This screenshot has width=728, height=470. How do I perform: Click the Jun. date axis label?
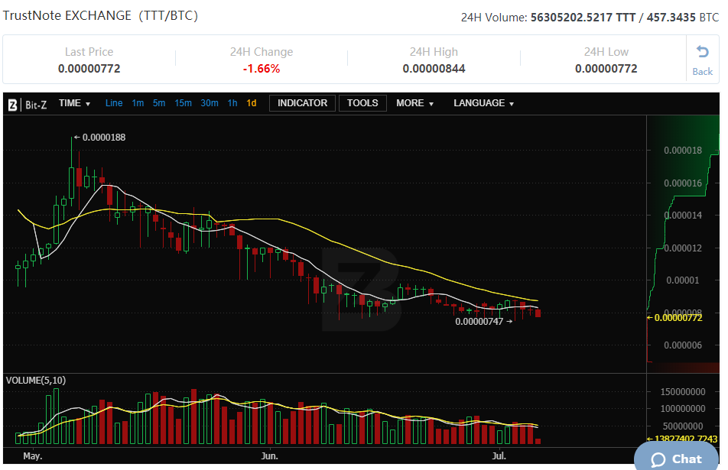(x=270, y=456)
